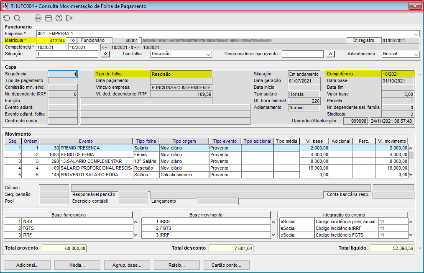Click lookup arrows next to Situação field

(x=105, y=54)
